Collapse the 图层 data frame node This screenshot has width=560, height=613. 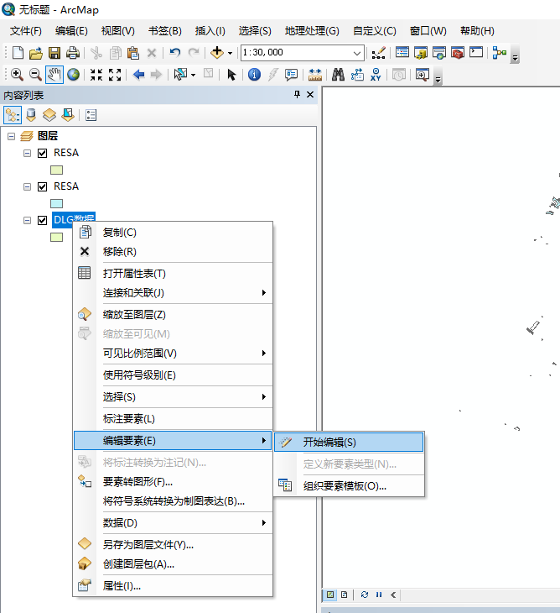(x=11, y=136)
